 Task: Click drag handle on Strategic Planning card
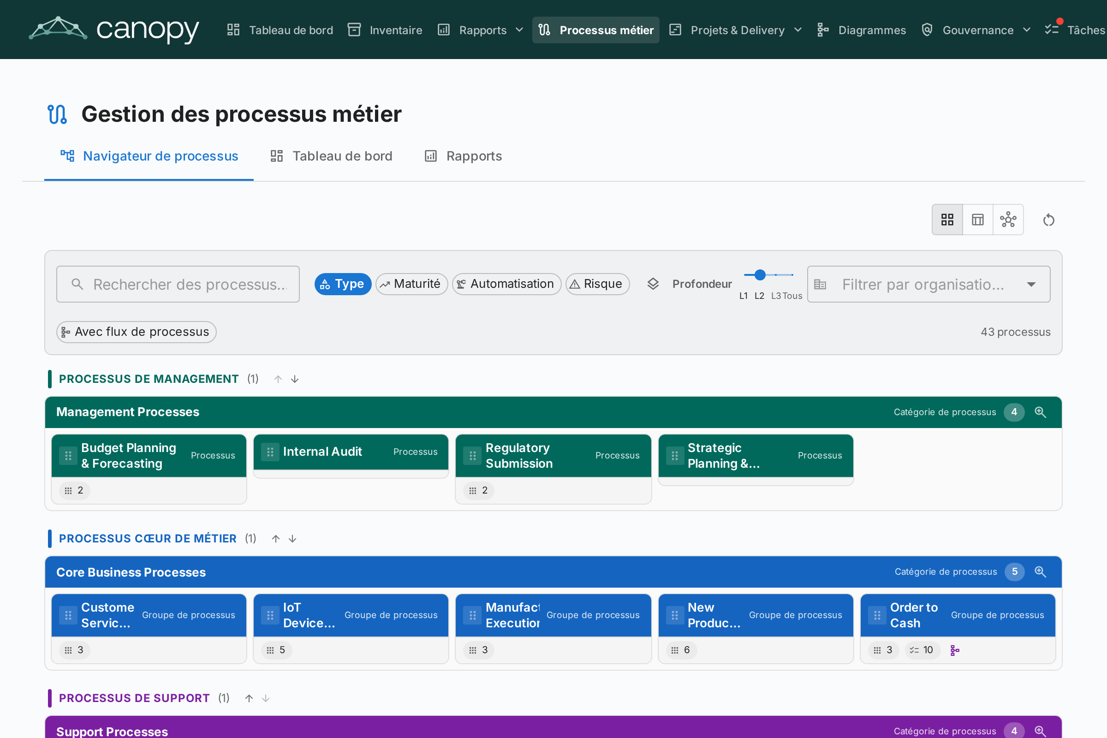[x=674, y=455]
